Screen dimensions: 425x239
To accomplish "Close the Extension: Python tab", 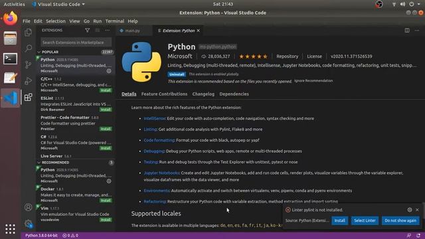I will (199, 31).
